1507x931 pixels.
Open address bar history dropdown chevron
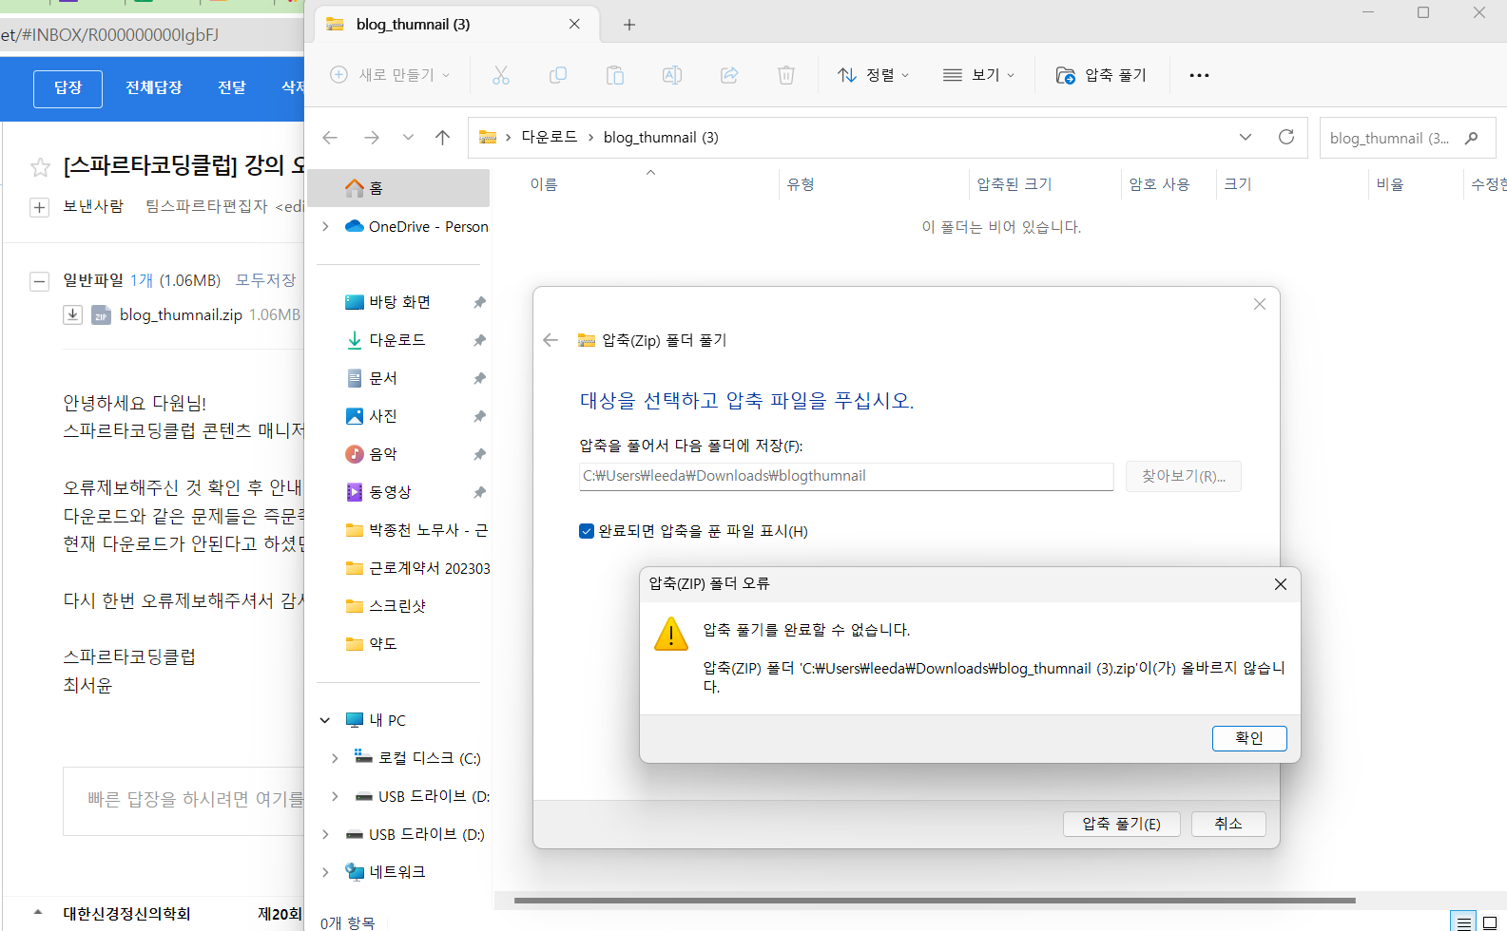1246,138
